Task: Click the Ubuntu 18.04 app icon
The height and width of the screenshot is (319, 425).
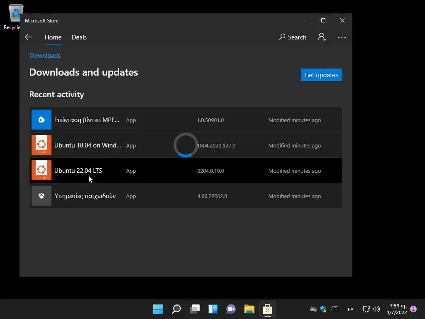Action: click(42, 145)
